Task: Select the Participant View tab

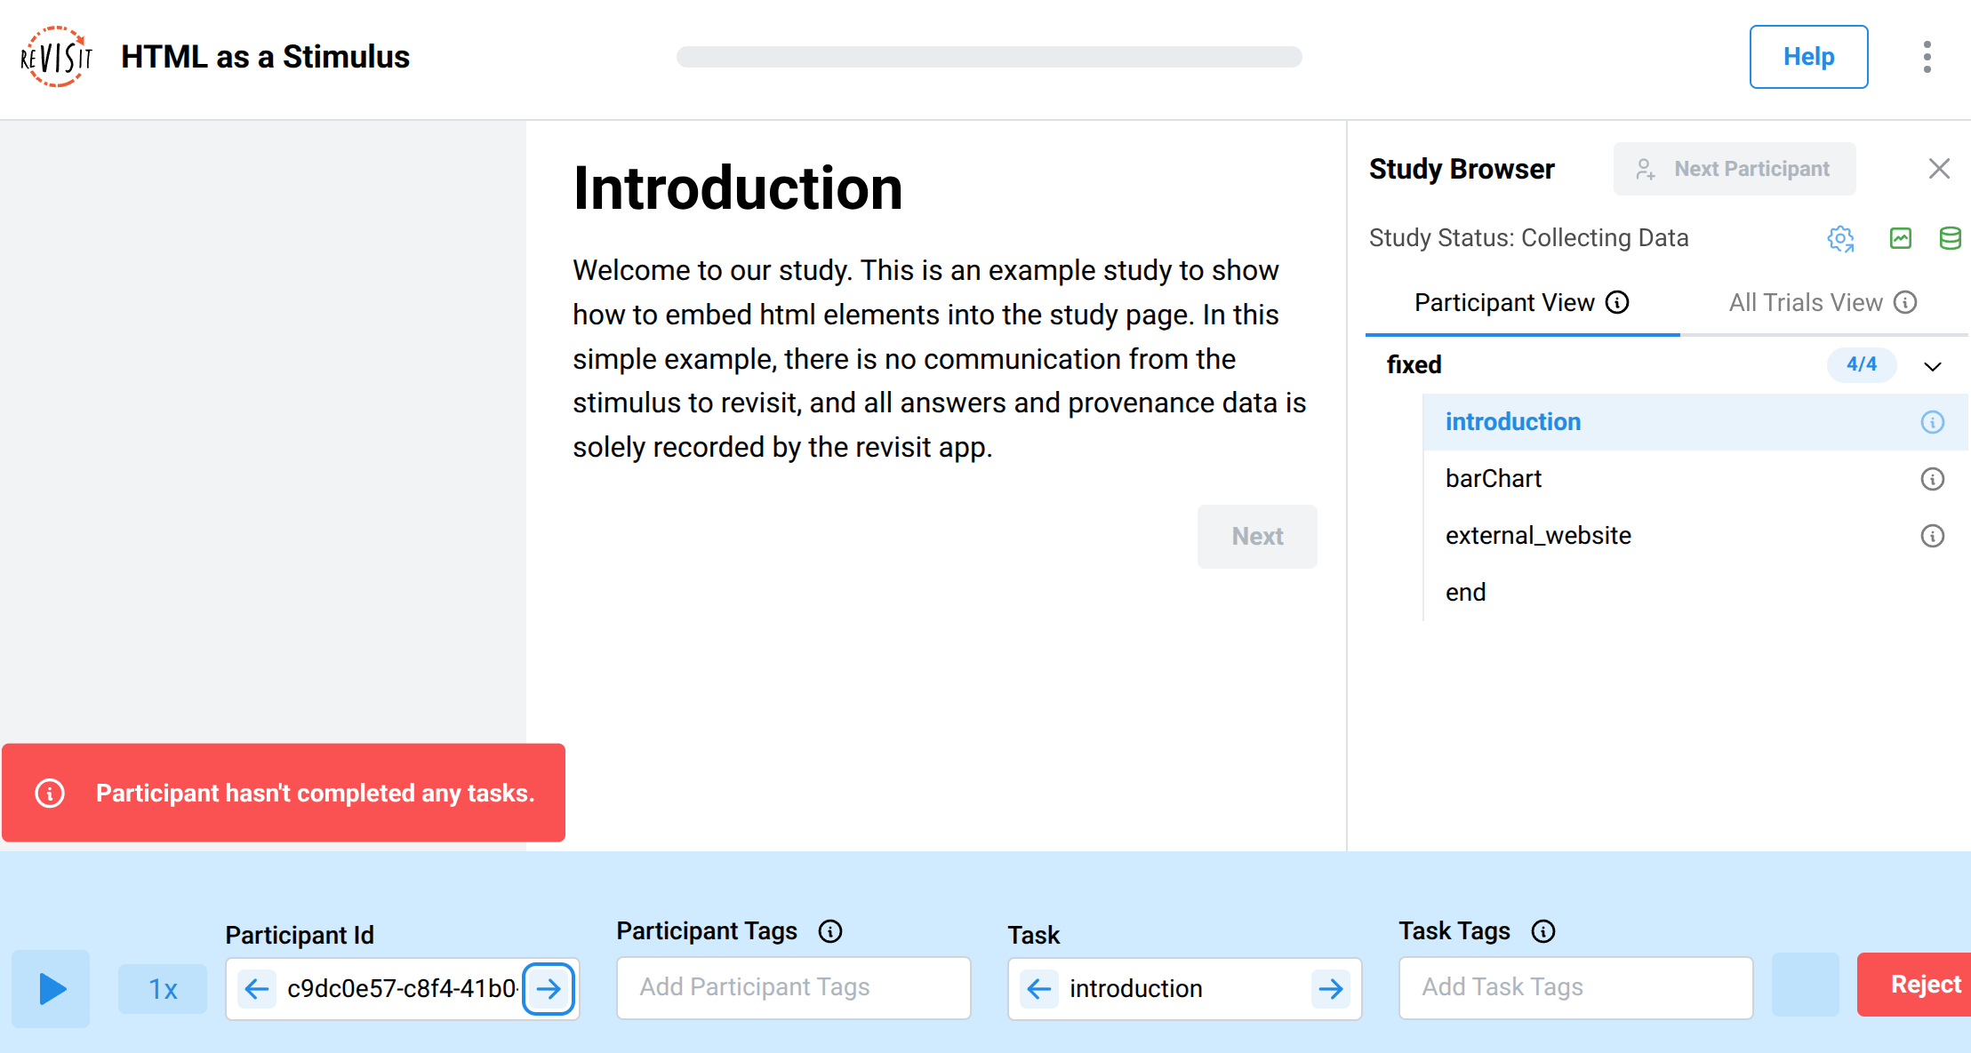Action: (1504, 303)
